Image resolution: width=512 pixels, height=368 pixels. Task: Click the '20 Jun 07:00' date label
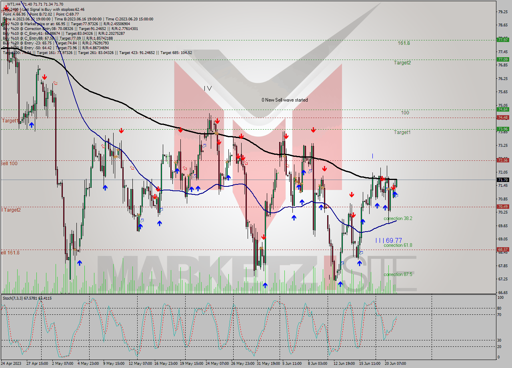click(395, 364)
